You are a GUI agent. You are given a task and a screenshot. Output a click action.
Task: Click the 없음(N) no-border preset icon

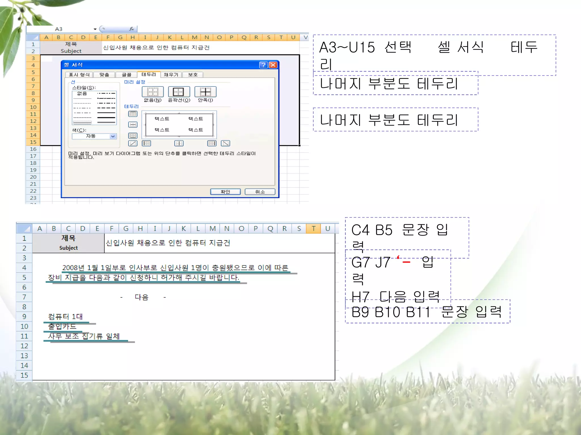point(153,92)
